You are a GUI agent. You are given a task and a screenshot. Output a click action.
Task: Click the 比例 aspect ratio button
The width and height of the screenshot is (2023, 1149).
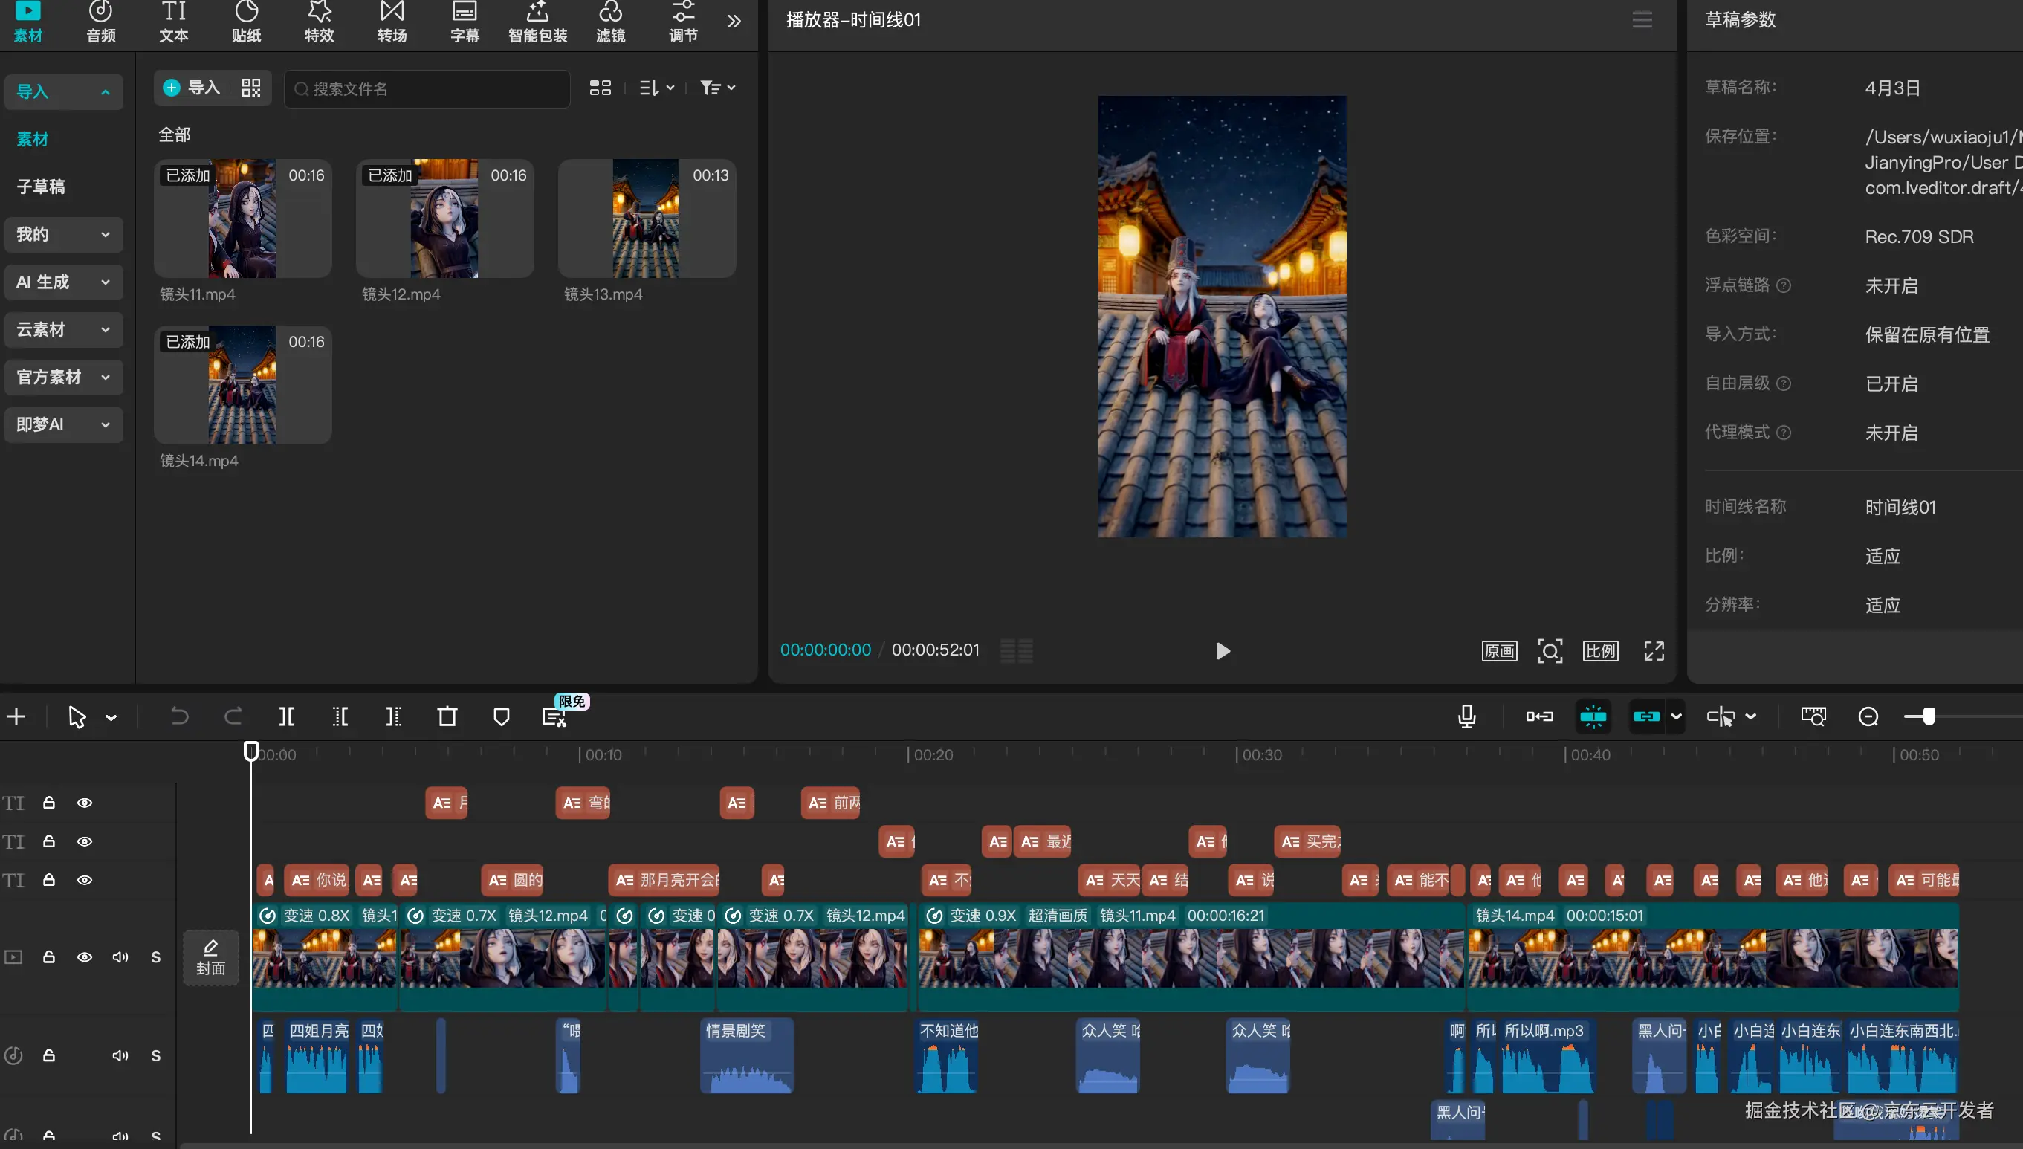[x=1600, y=651]
